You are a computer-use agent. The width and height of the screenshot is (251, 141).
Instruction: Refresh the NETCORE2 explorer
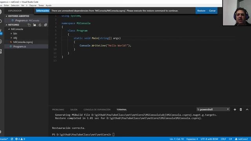40,25
